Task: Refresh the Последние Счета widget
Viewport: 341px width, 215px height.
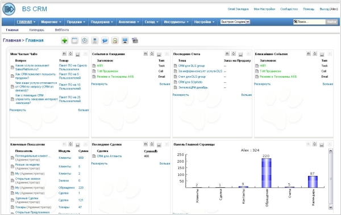Action: [x=234, y=53]
